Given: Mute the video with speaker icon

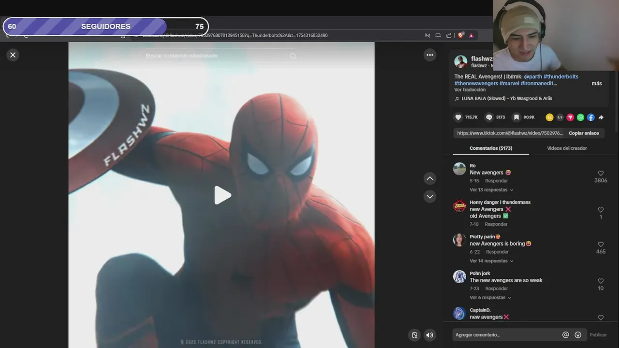Looking at the screenshot, I should [x=429, y=335].
